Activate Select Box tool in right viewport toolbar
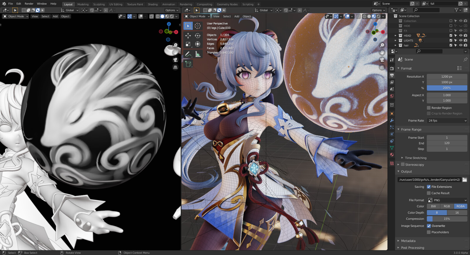Viewport: 470px width, 255px height. 188,26
